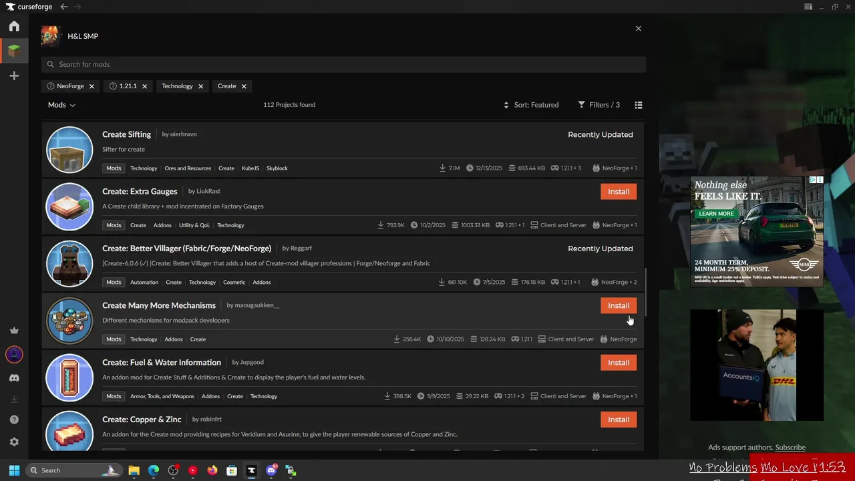
Task: Open the Create Sifting mod title
Action: (127, 134)
